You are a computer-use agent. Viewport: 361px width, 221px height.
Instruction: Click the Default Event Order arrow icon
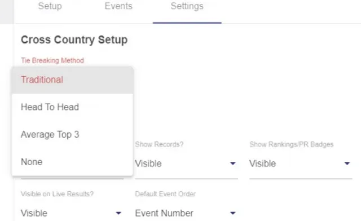pyautogui.click(x=233, y=213)
